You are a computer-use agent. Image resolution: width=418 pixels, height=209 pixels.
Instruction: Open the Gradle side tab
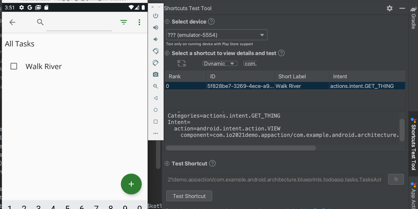[413, 18]
